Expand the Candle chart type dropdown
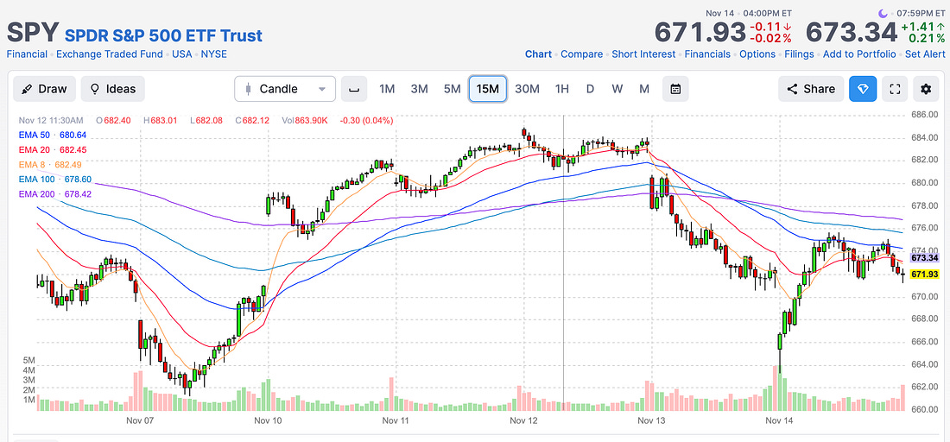The width and height of the screenshot is (950, 442). coord(285,89)
